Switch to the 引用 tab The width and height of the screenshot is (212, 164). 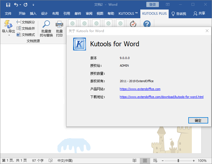point(67,14)
